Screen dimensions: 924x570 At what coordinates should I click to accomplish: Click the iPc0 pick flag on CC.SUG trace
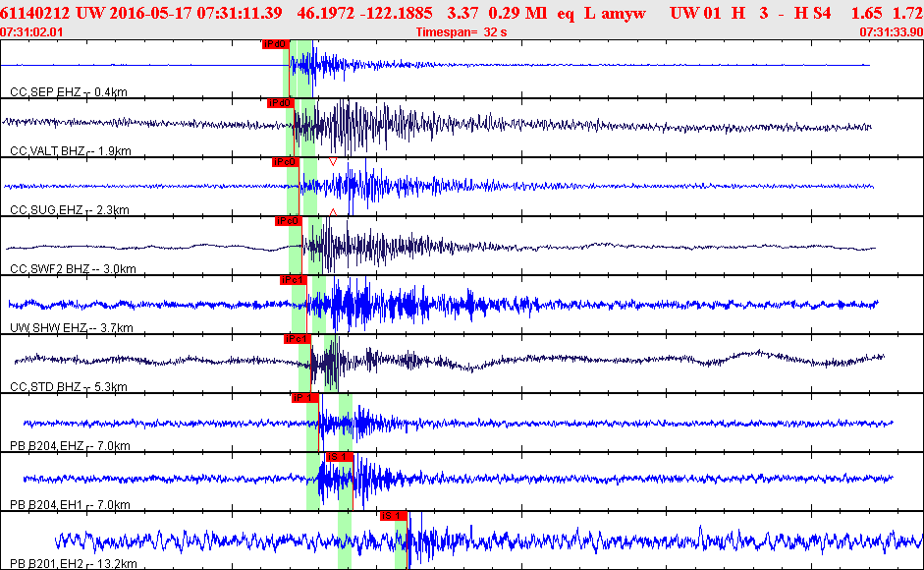[285, 162]
